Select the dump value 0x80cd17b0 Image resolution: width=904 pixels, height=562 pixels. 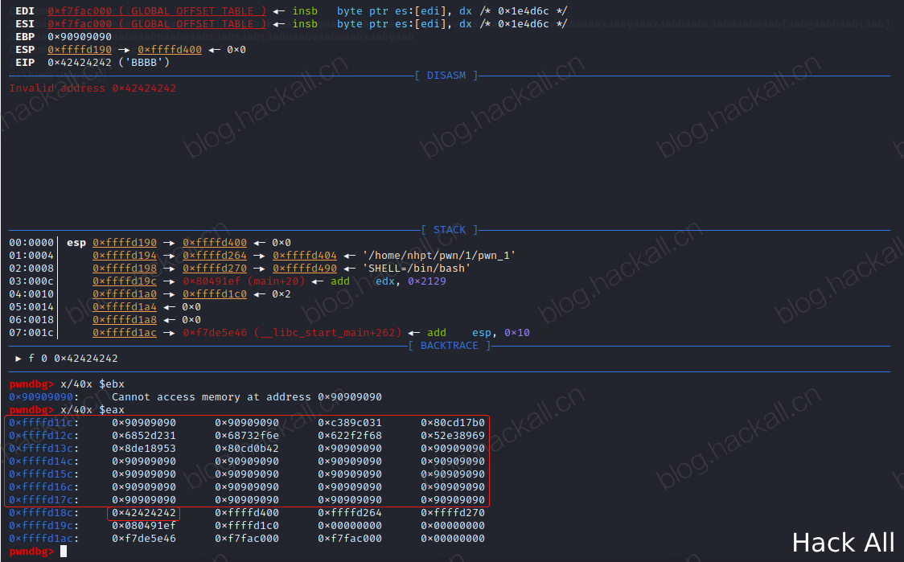[x=453, y=423]
